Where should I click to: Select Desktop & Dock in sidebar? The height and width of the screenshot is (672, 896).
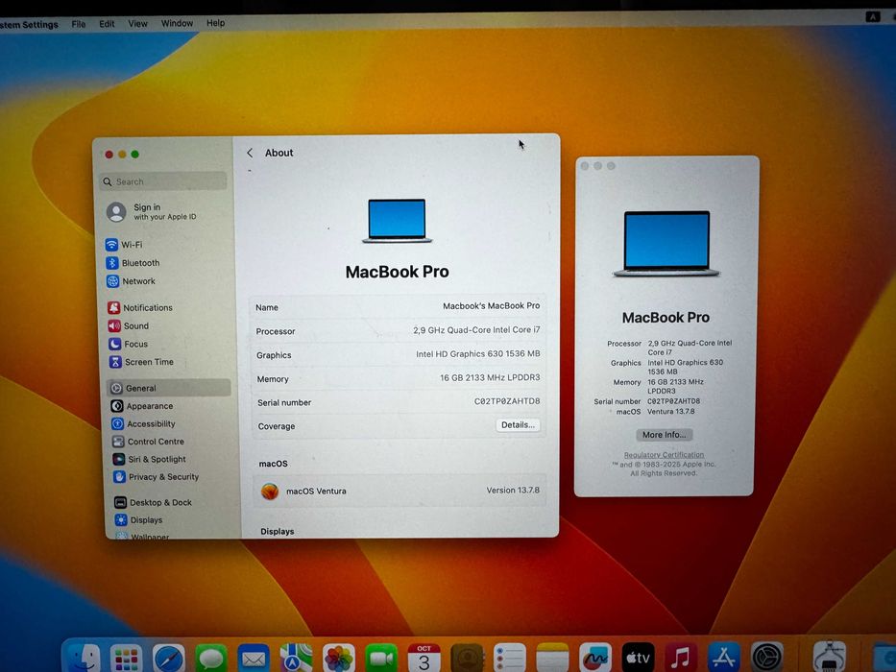(153, 502)
